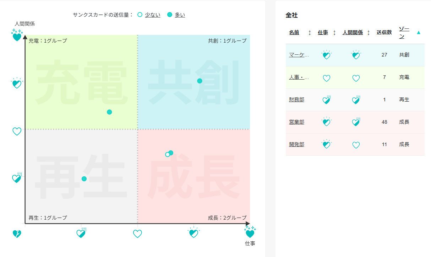Screen dimensions: 431x257
Task: Sort the table by the 仕事 column arrow
Action: (x=334, y=33)
